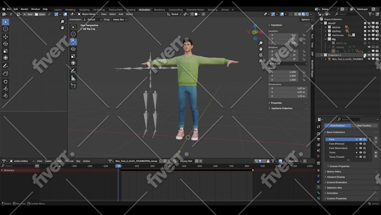
Task: Expand the Motion Paths panel
Action: pyautogui.click(x=334, y=172)
